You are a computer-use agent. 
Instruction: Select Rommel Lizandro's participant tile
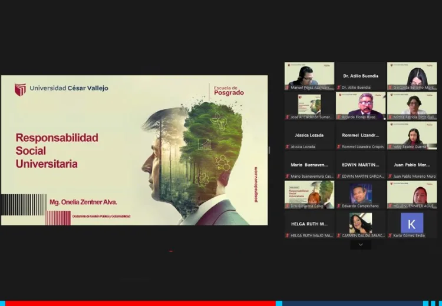coord(361,135)
